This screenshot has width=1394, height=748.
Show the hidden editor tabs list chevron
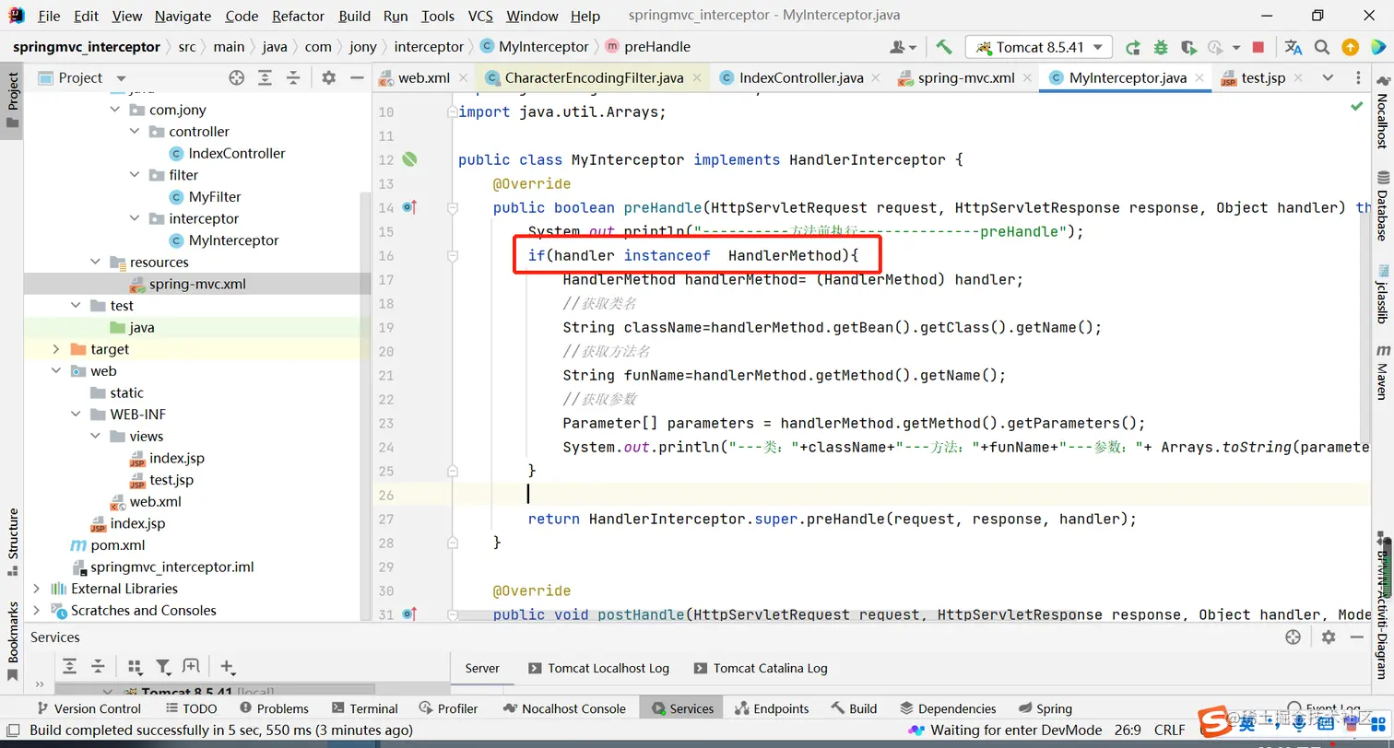click(1328, 78)
